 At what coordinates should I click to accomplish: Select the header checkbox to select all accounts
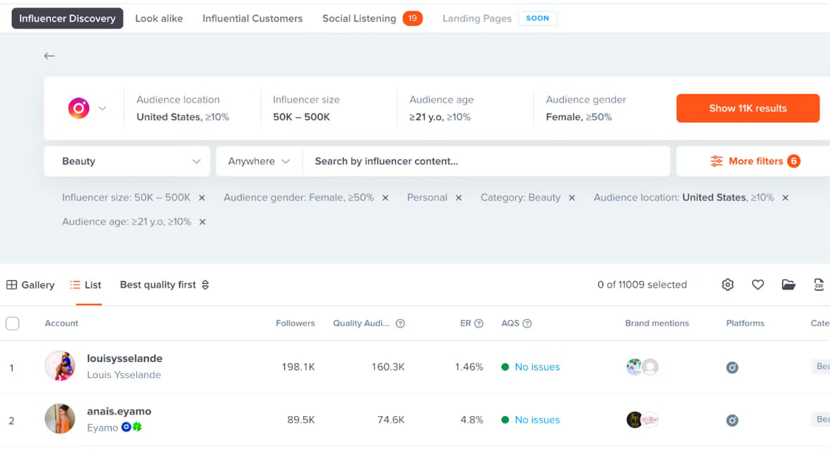(12, 323)
